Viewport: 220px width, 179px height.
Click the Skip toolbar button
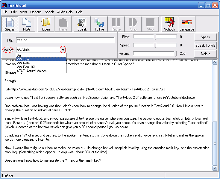click(133, 24)
